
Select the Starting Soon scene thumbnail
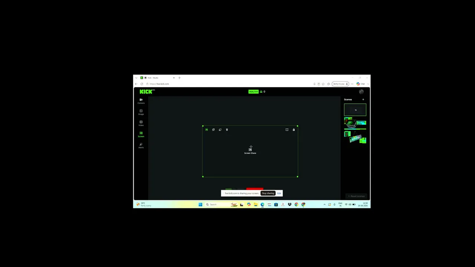click(355, 123)
